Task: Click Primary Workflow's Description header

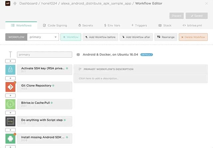Action: (140, 69)
